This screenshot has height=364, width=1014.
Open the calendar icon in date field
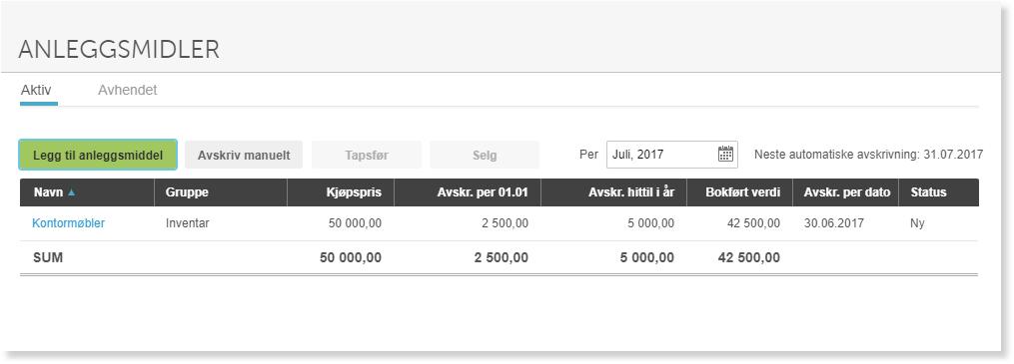(725, 155)
